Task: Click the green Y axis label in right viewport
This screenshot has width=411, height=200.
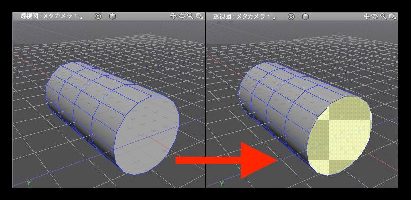Action: point(221,183)
